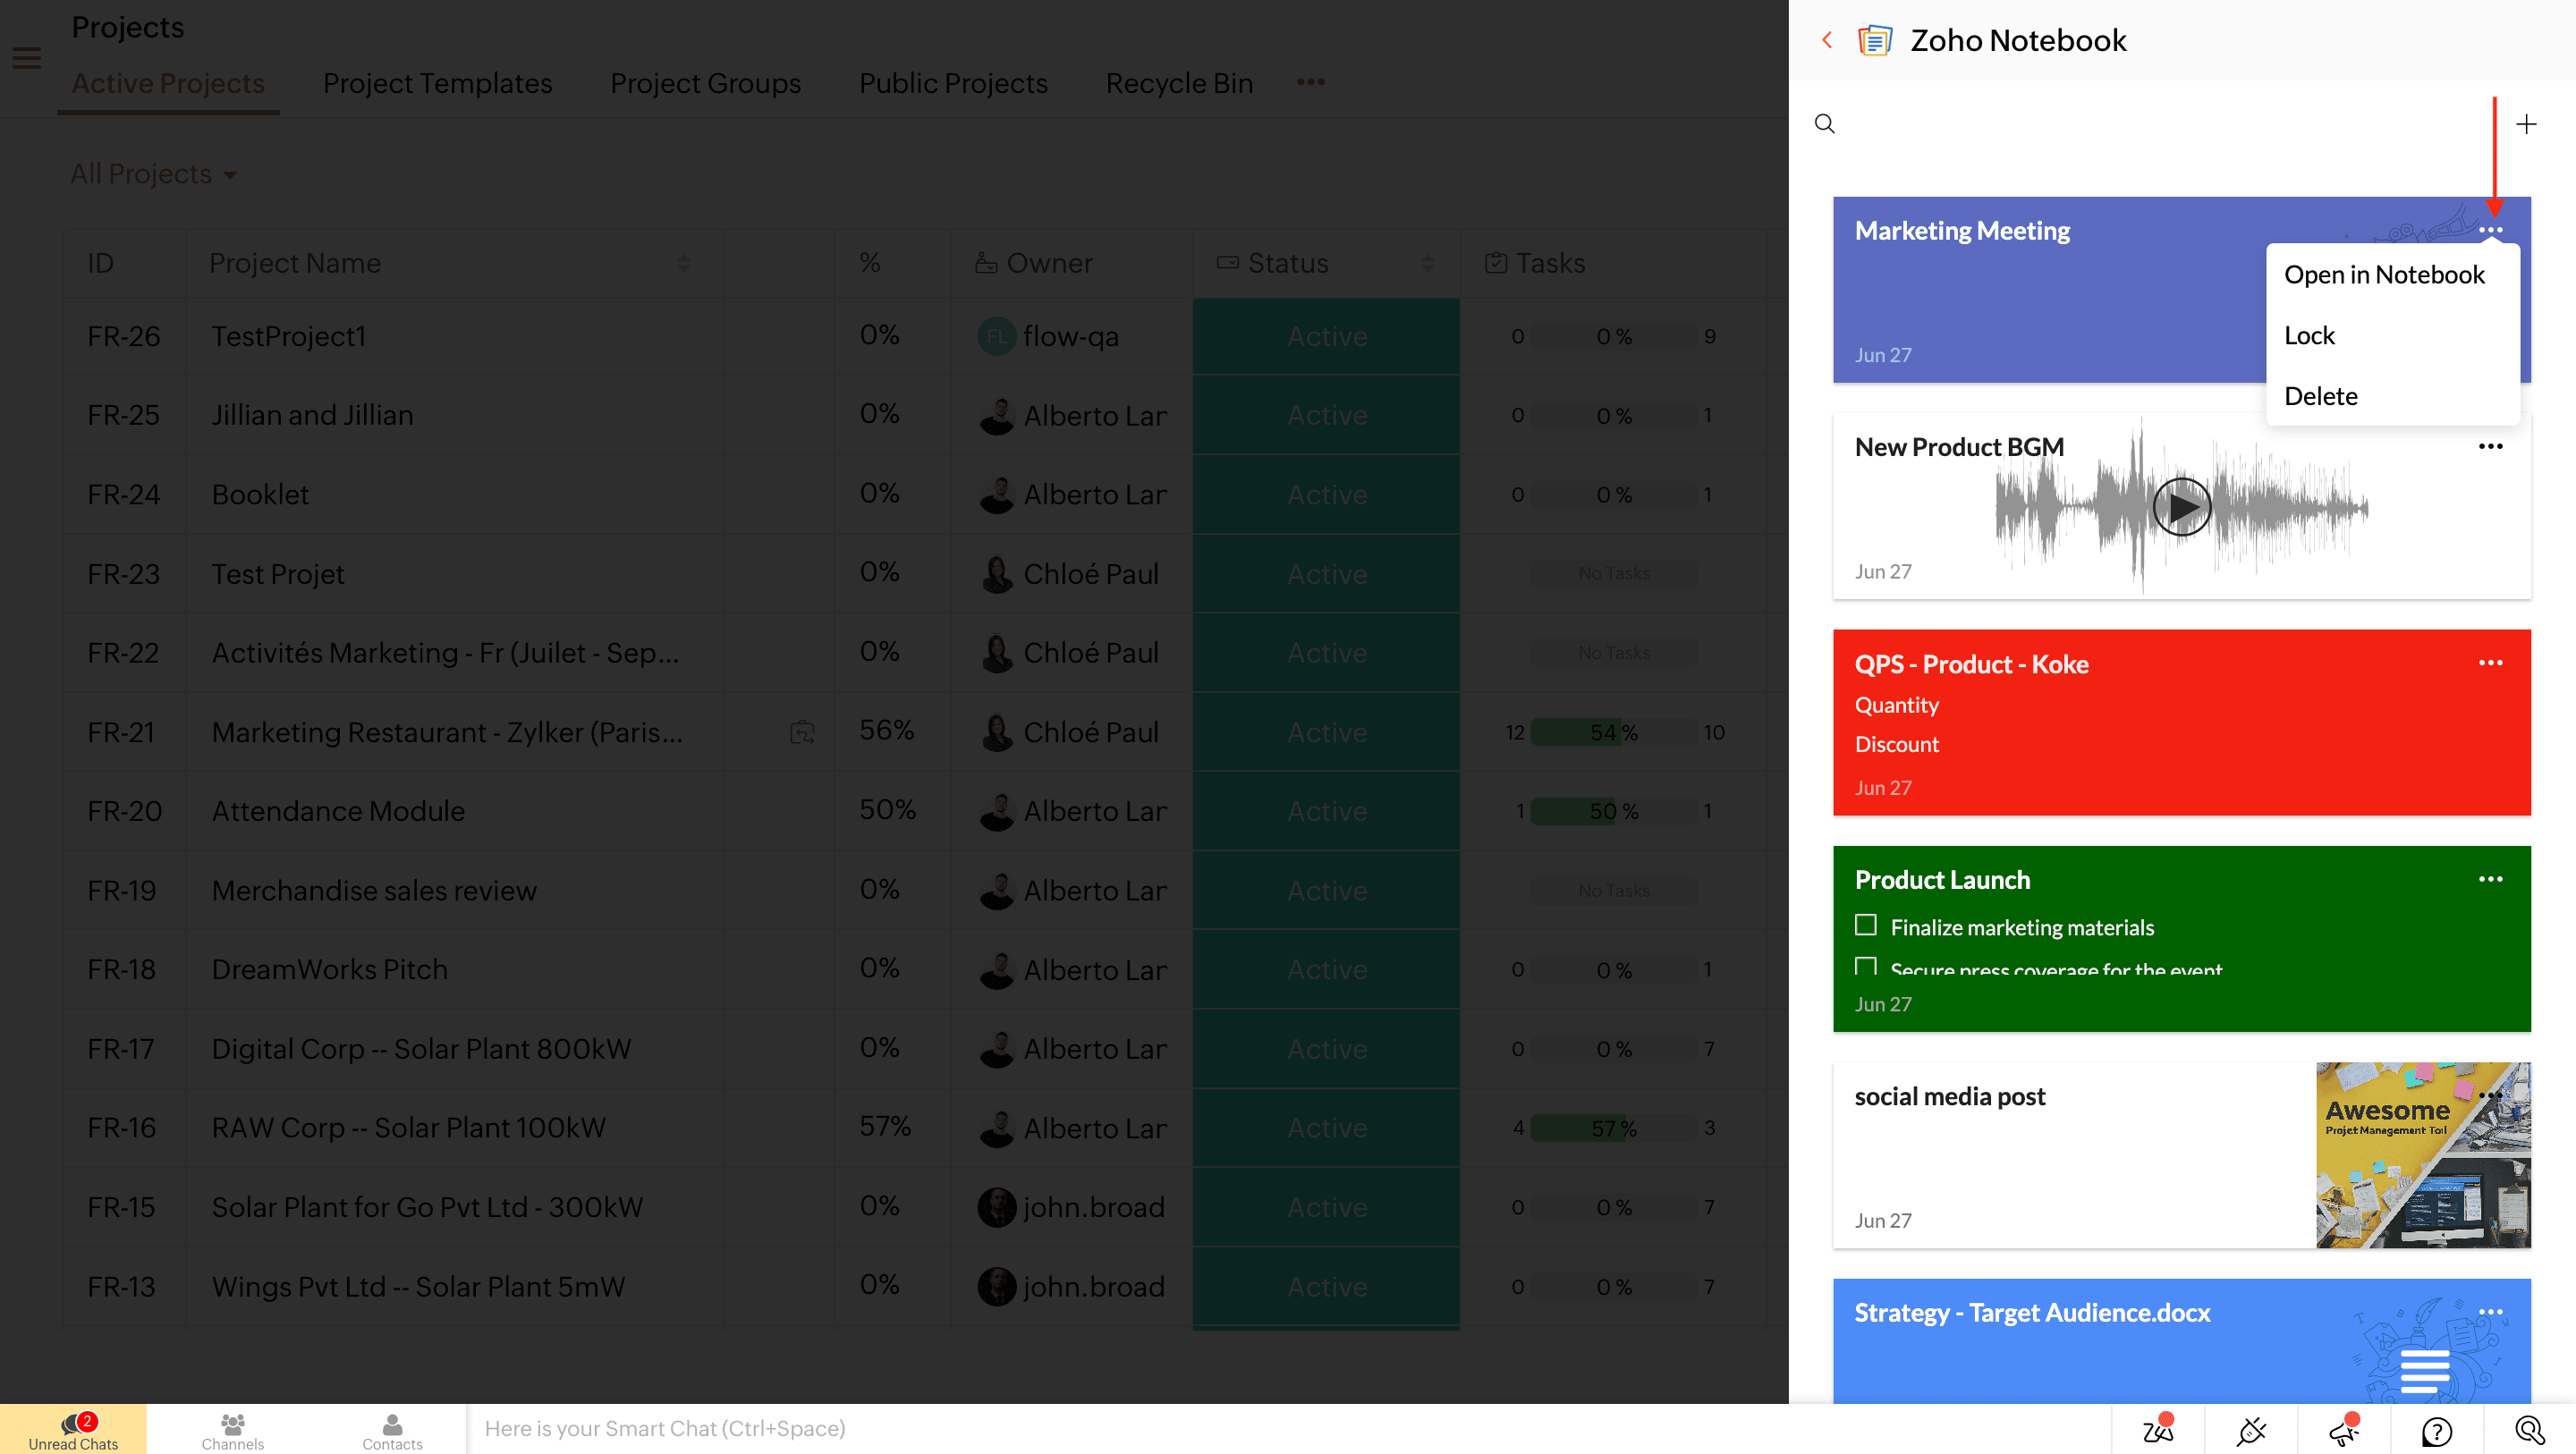The width and height of the screenshot is (2576, 1454).
Task: Click the 50% task progress bar for FR-20
Action: click(1613, 811)
